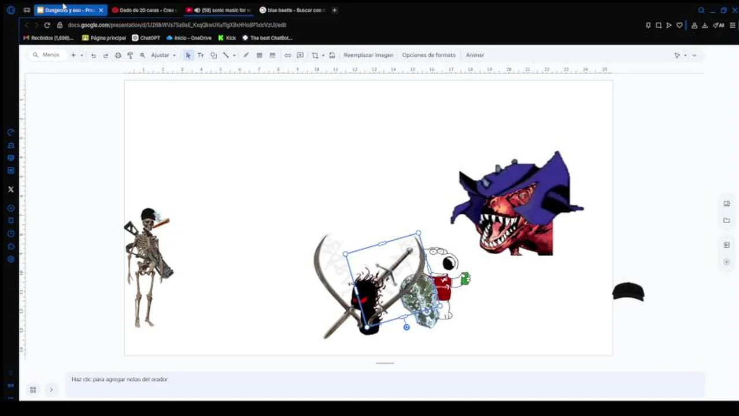The image size is (739, 416).
Task: Choose the Select cursor tool
Action: pos(188,55)
